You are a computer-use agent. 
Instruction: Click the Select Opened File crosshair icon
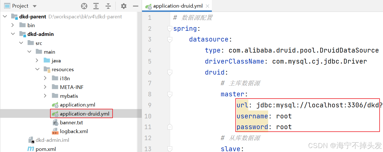[x=84, y=6]
